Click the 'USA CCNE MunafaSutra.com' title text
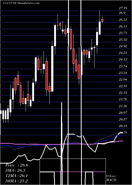The width and height of the screenshot is (132, 185). [x=21, y=3]
